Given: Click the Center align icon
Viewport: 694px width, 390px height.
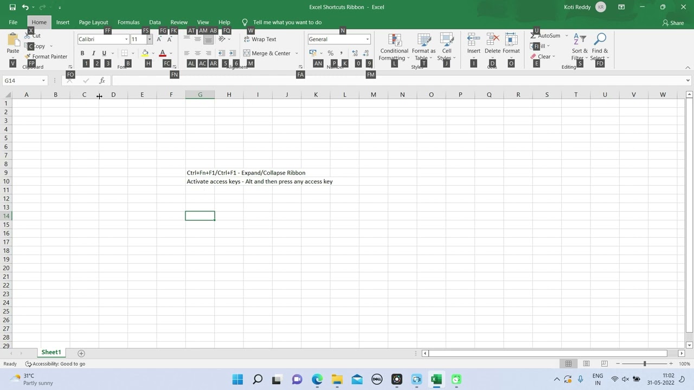Looking at the screenshot, I should 197,53.
